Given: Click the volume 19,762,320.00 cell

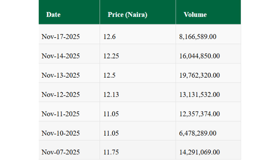Looking at the screenshot, I should tap(200, 75).
